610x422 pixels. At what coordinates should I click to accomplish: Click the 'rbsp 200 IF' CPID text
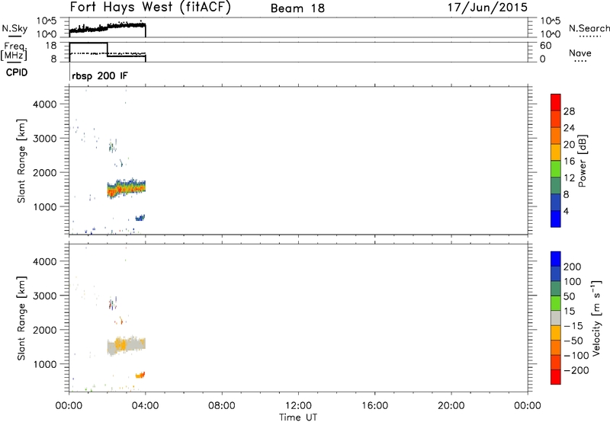pyautogui.click(x=100, y=75)
